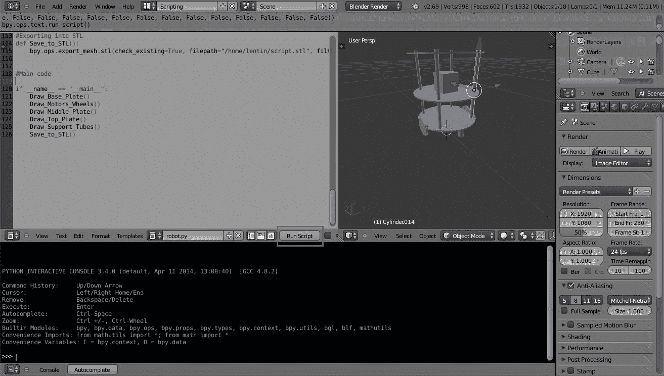Click the robot.py text file name field
Image resolution: width=664 pixels, height=376 pixels.
point(192,236)
